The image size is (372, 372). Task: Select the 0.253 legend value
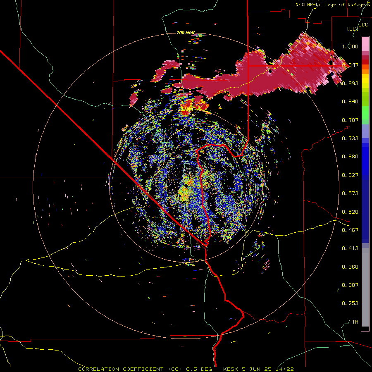[350, 303]
